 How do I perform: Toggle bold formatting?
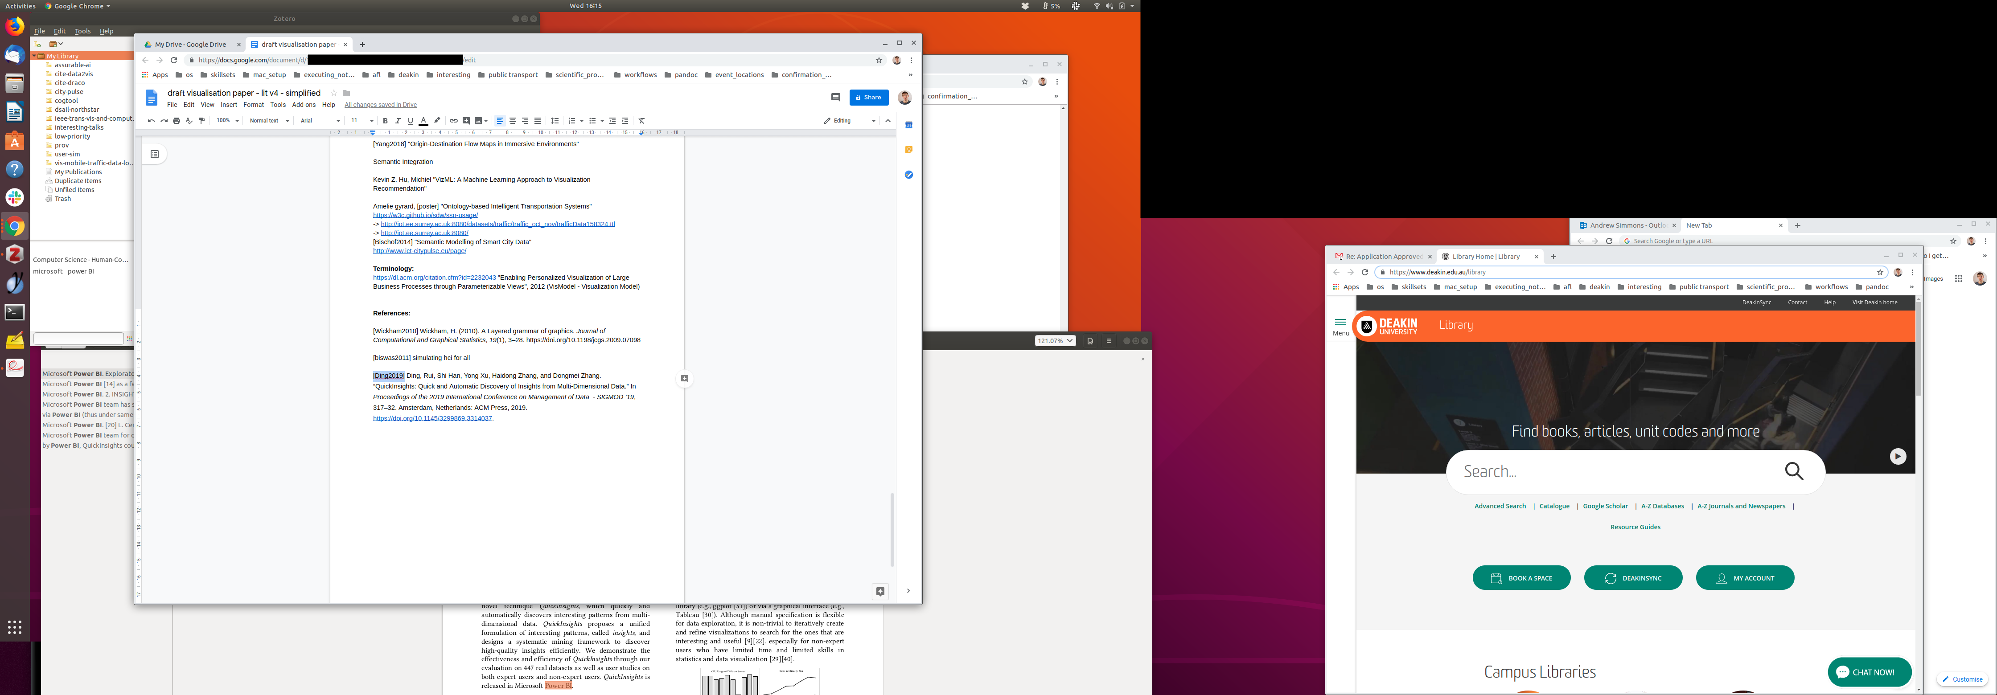coord(385,121)
